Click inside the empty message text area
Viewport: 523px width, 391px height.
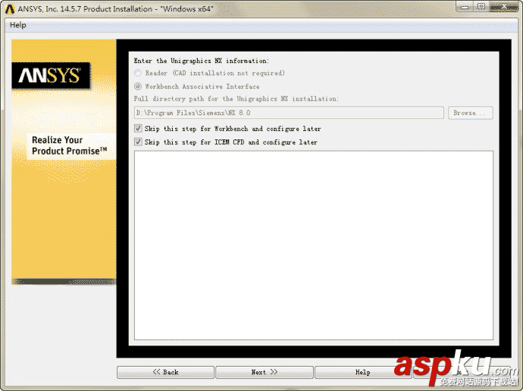click(314, 246)
